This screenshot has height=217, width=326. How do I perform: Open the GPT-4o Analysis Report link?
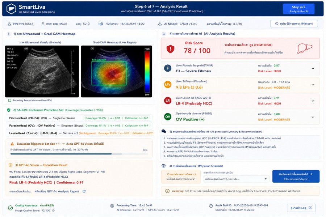click(57, 191)
